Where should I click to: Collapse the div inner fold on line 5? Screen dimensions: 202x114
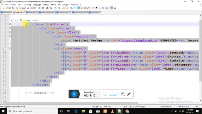[10, 28]
